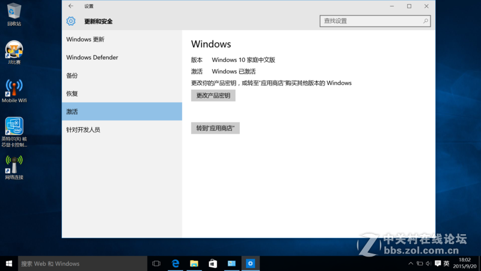This screenshot has height=271, width=481.
Task: Open the Intel graphics control panel shortcut
Action: click(x=14, y=126)
